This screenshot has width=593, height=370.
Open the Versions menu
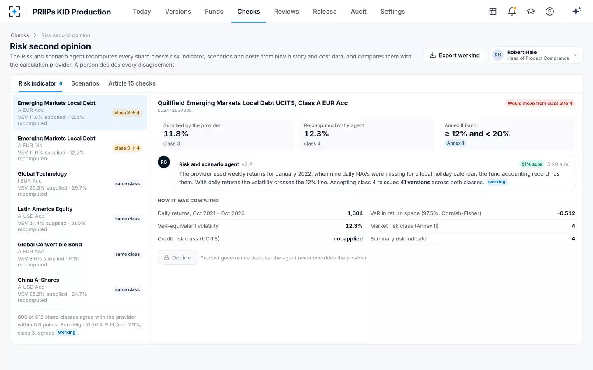178,12
